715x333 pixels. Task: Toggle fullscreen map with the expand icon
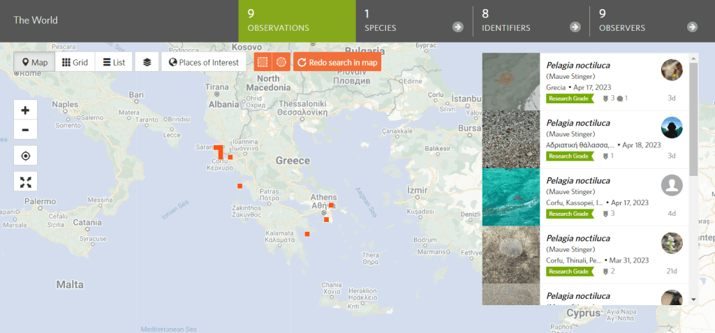click(25, 182)
